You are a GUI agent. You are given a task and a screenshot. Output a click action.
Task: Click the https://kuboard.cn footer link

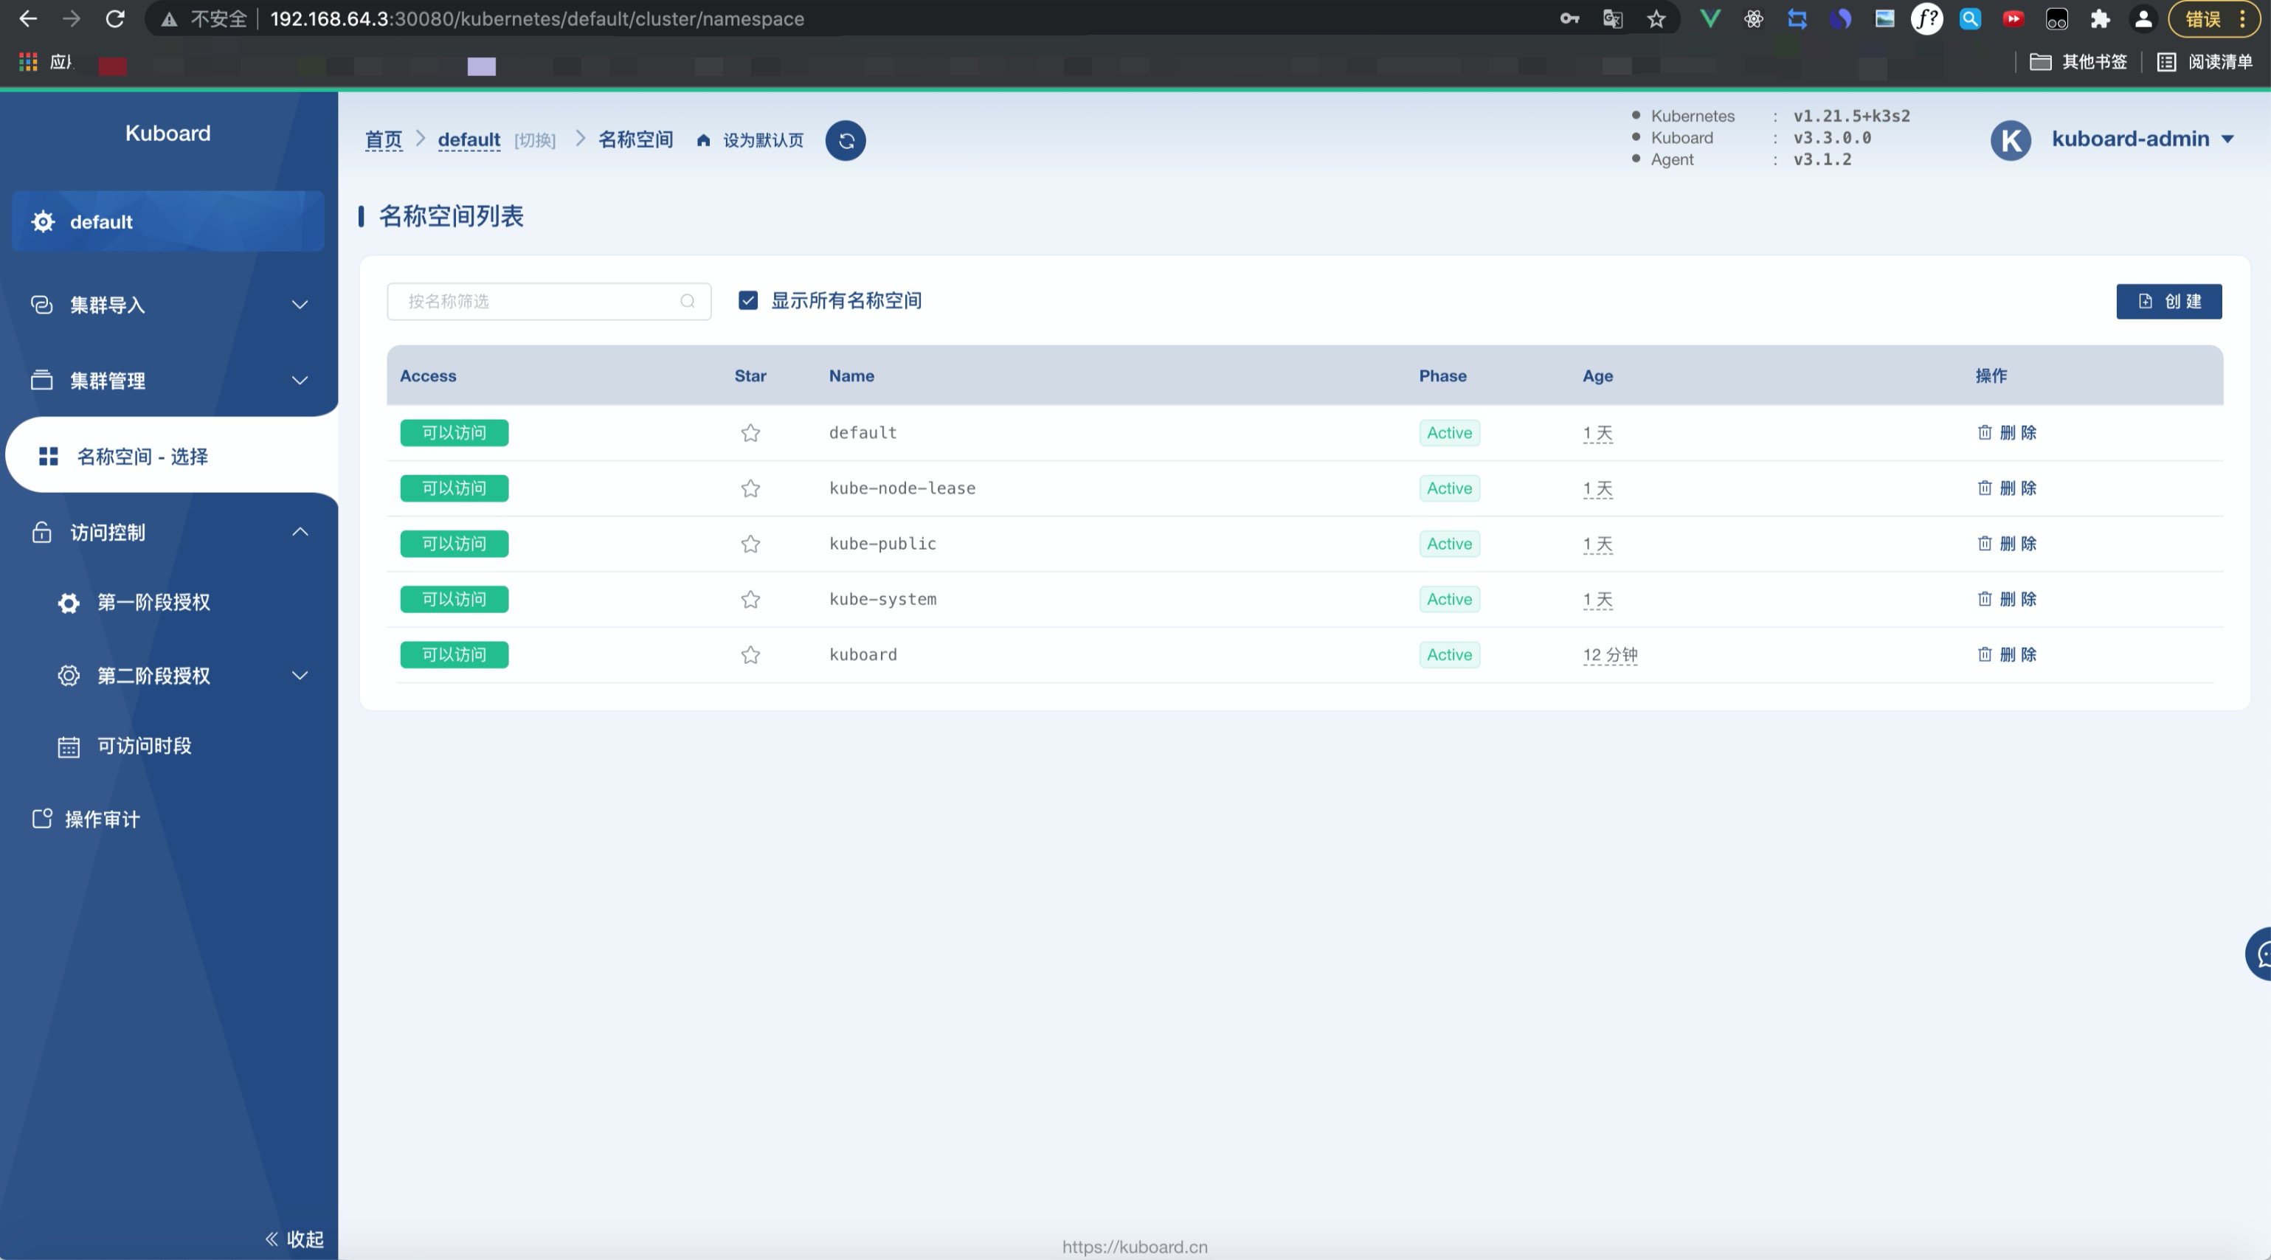[x=1135, y=1247]
